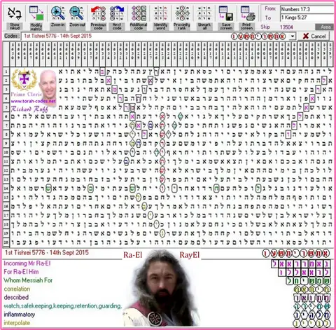Save screen with the floppy icon
Viewport: 336px width, 330px height.
coord(226,13)
